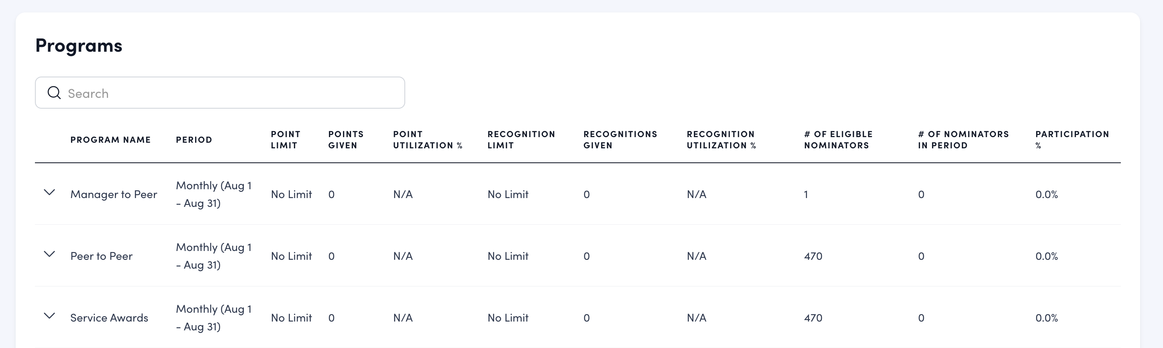
Task: Select the Peer to Peer program name
Action: click(102, 256)
